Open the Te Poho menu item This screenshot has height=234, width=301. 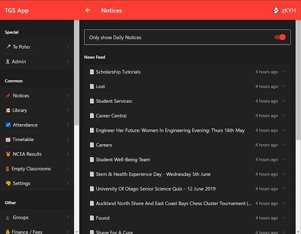[x=37, y=47]
